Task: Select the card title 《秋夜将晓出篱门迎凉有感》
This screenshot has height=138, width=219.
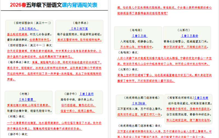Action: 142,98
